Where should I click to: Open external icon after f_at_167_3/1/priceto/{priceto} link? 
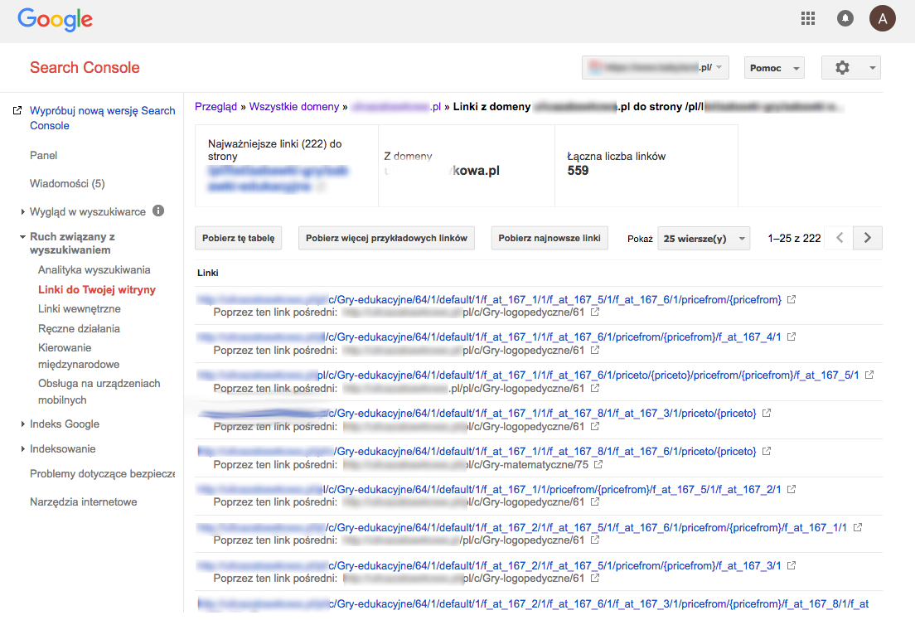coord(766,413)
